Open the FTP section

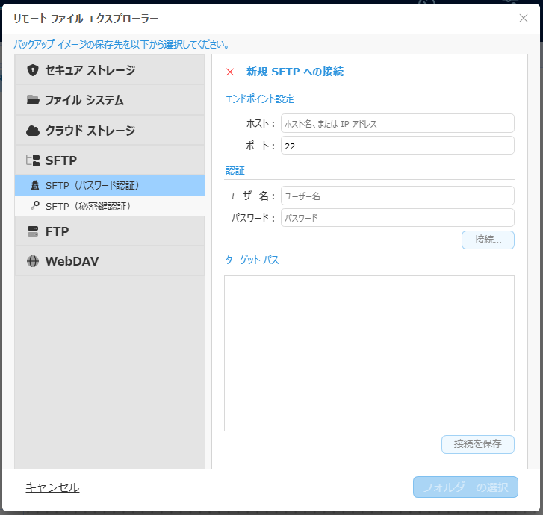[110, 231]
